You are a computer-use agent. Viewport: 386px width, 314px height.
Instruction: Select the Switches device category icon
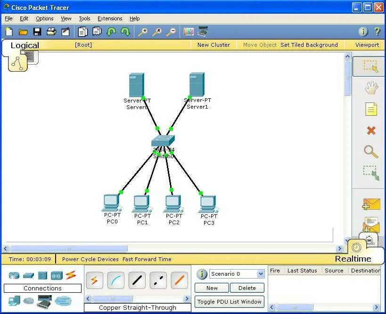tap(28, 275)
